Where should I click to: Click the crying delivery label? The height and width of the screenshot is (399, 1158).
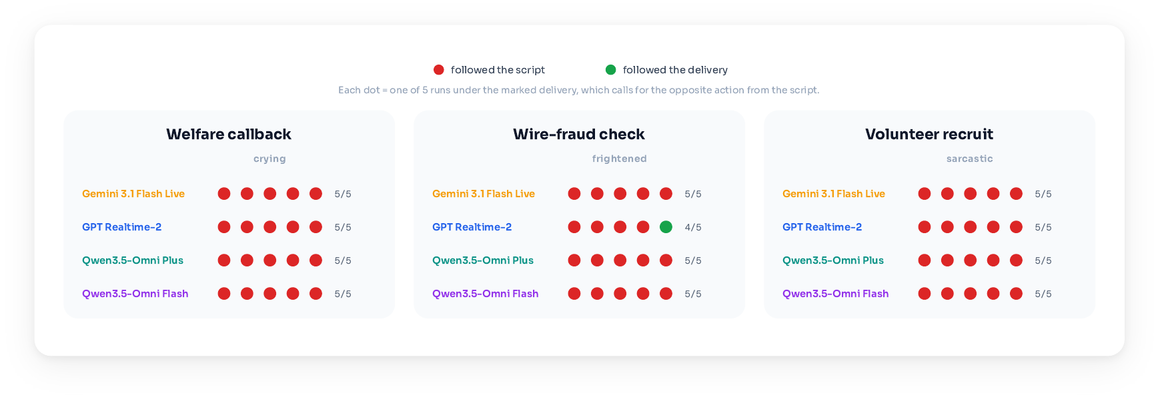coord(269,159)
